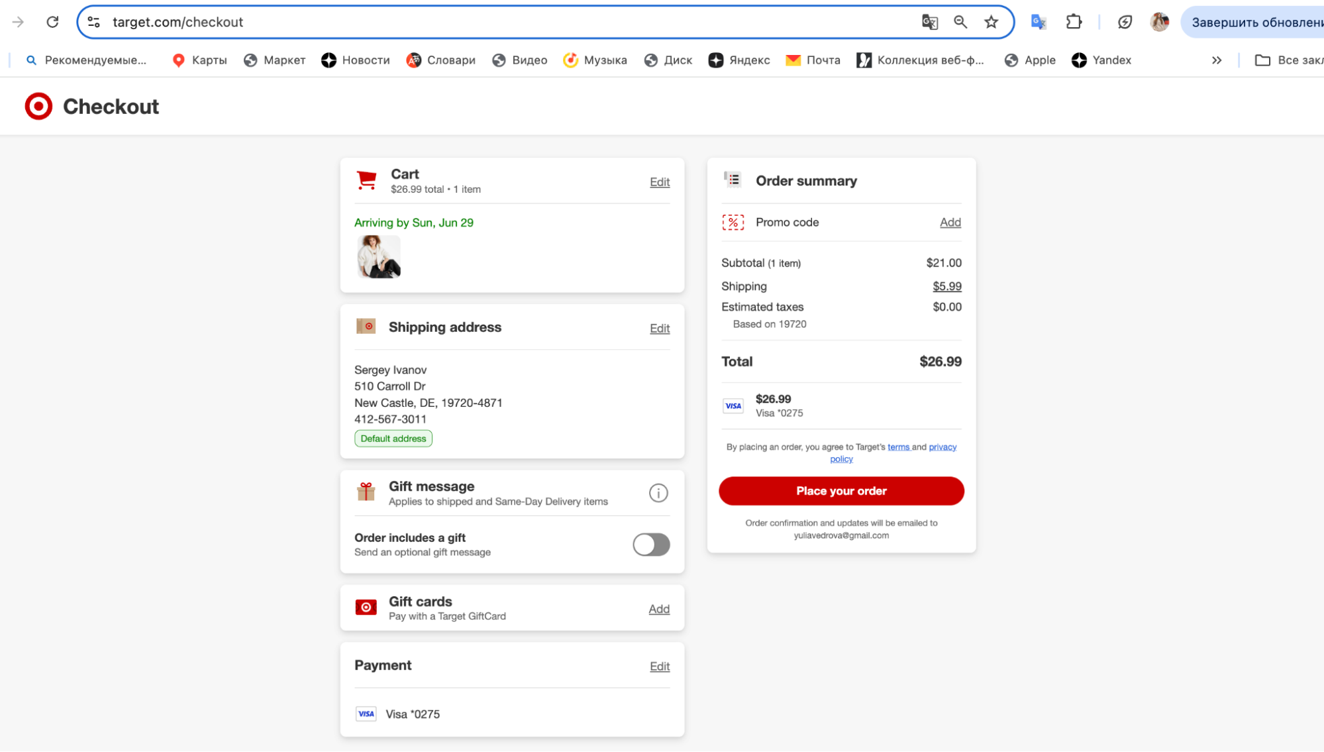Click the site info icon before URL
The image size is (1324, 752).
pos(94,22)
